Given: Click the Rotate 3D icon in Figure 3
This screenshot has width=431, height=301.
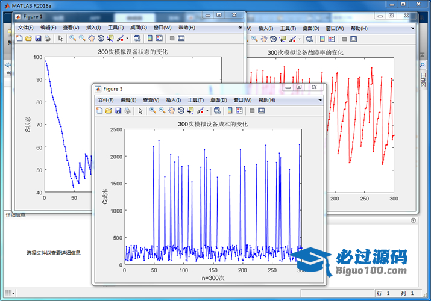Looking at the screenshot, I should point(181,111).
